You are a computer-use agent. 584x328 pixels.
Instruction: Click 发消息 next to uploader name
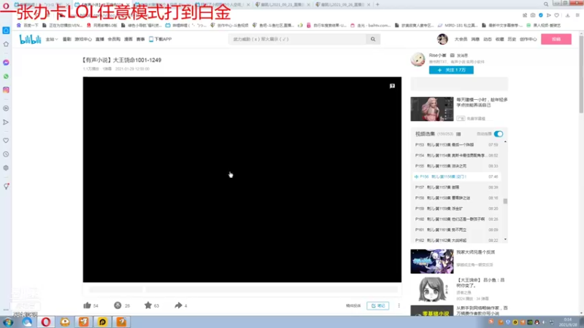(x=459, y=55)
